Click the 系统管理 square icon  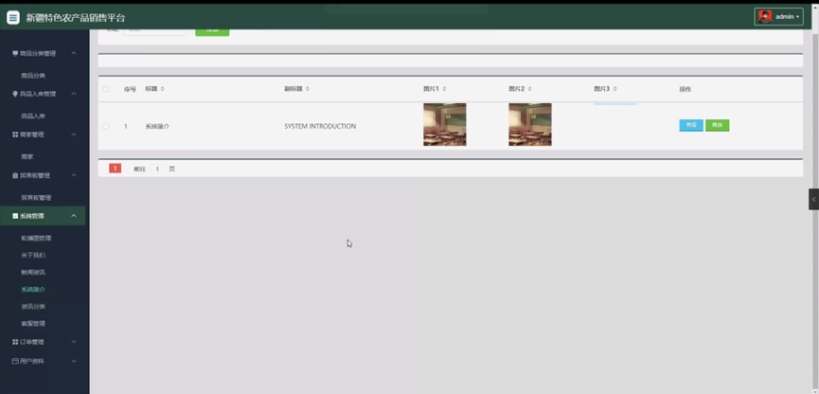(x=15, y=216)
